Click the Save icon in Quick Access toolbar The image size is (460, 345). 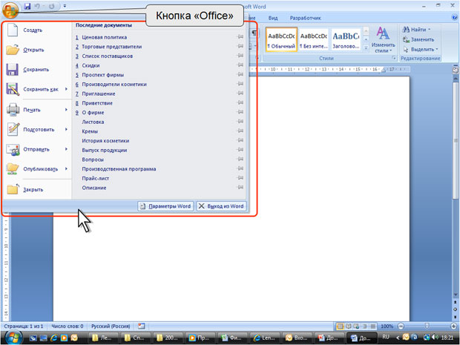tap(27, 6)
